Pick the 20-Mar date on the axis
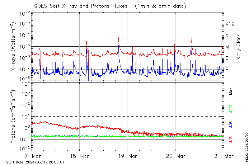The width and height of the screenshot is (249, 165). [176, 156]
